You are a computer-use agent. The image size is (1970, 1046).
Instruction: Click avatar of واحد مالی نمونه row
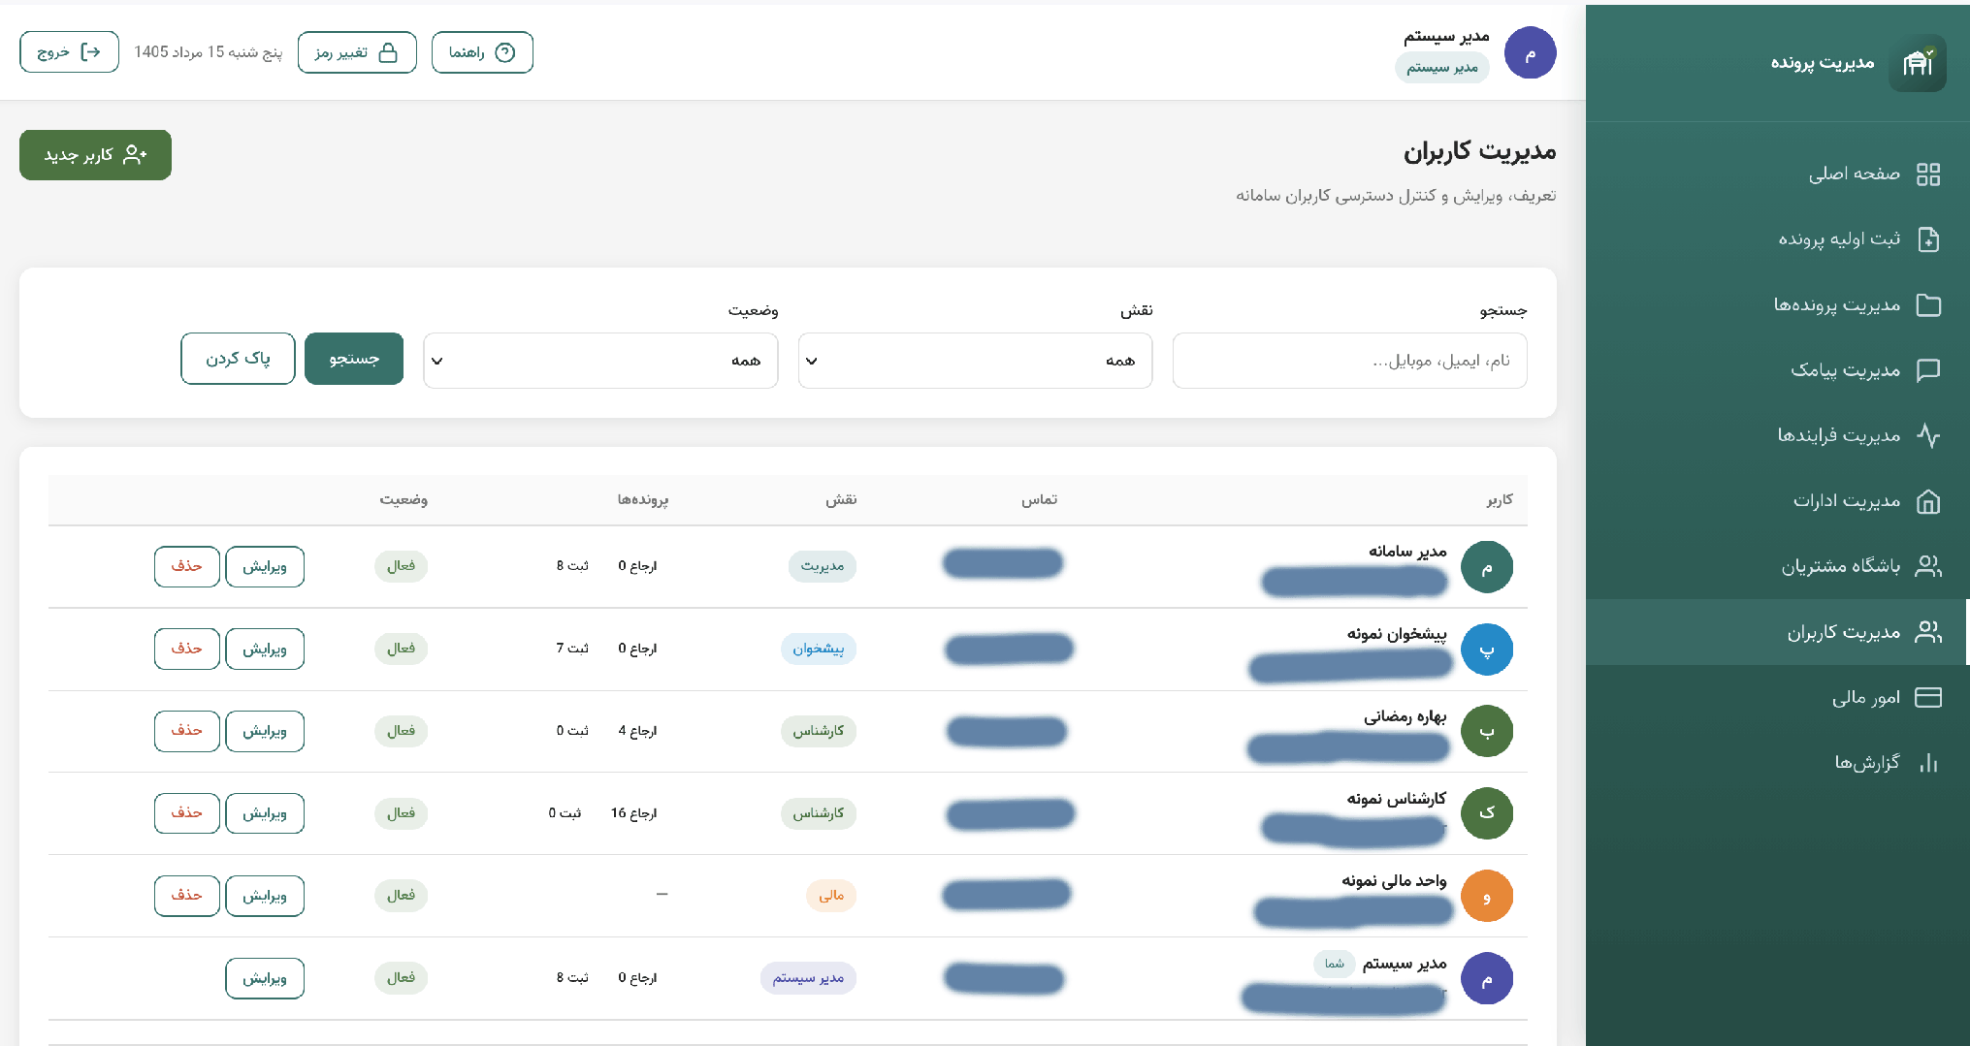1486,896
